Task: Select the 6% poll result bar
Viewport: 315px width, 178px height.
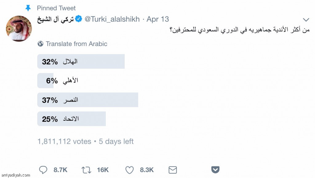Action: [46, 81]
